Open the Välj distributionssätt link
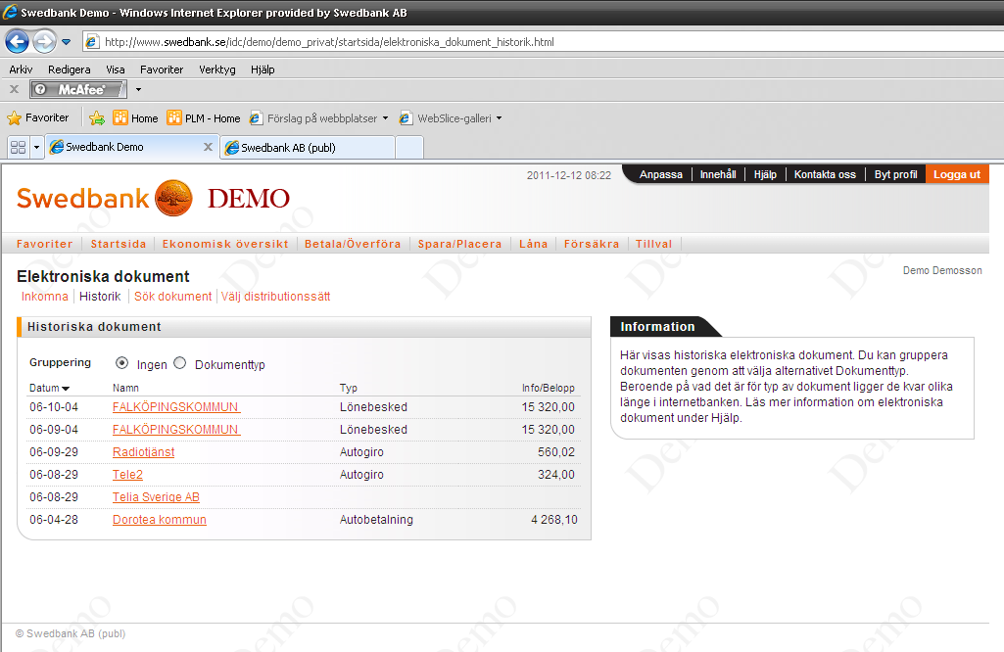The width and height of the screenshot is (1004, 652). click(276, 297)
